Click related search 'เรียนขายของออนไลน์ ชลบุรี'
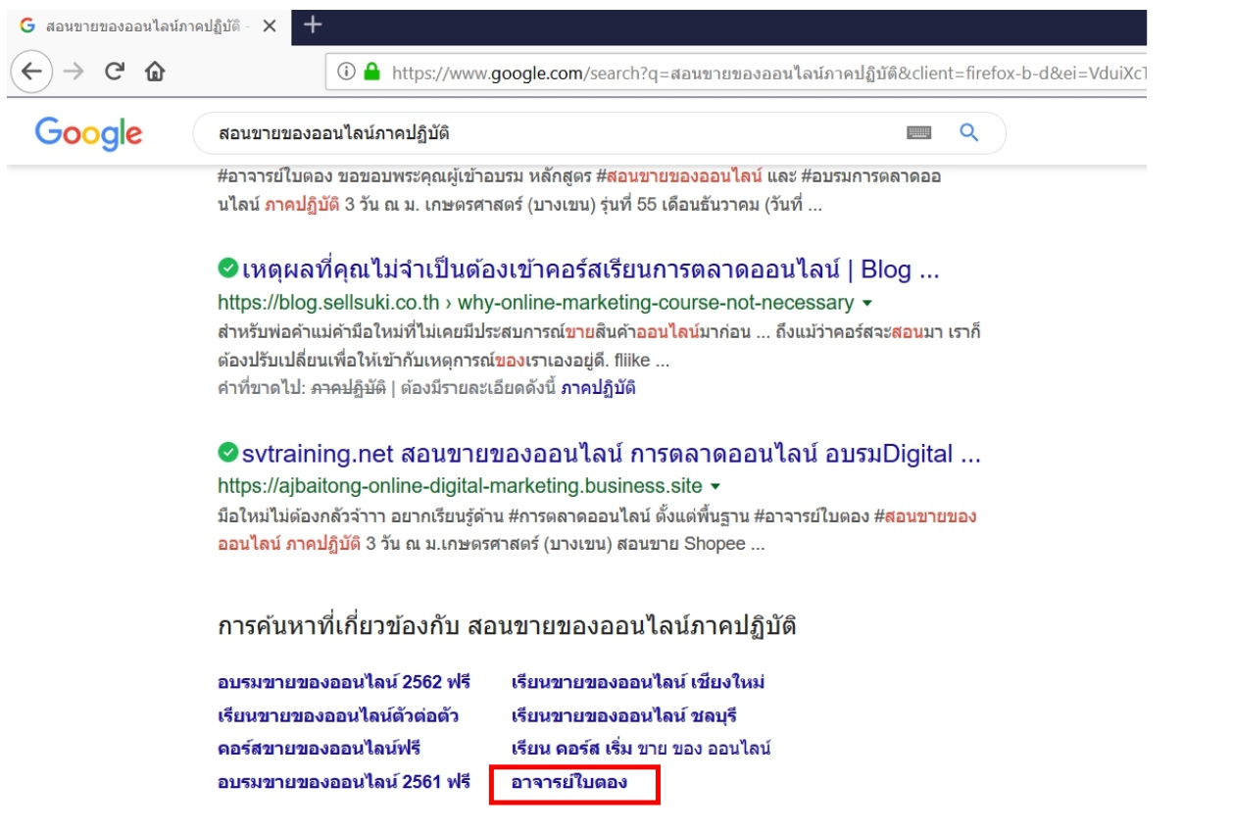Image resolution: width=1233 pixels, height=832 pixels. (x=626, y=714)
